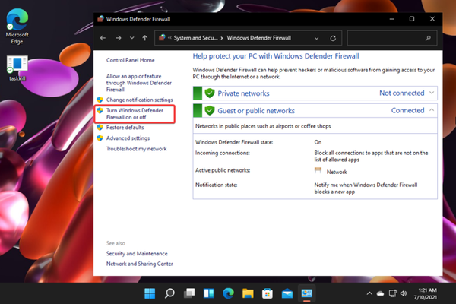Launch Microsoft Store from the taskbar

pyautogui.click(x=267, y=293)
